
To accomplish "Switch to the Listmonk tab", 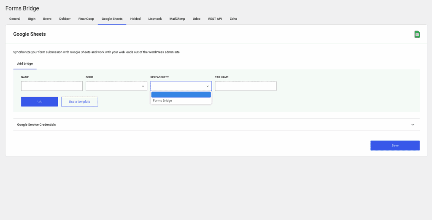I will pyautogui.click(x=155, y=19).
